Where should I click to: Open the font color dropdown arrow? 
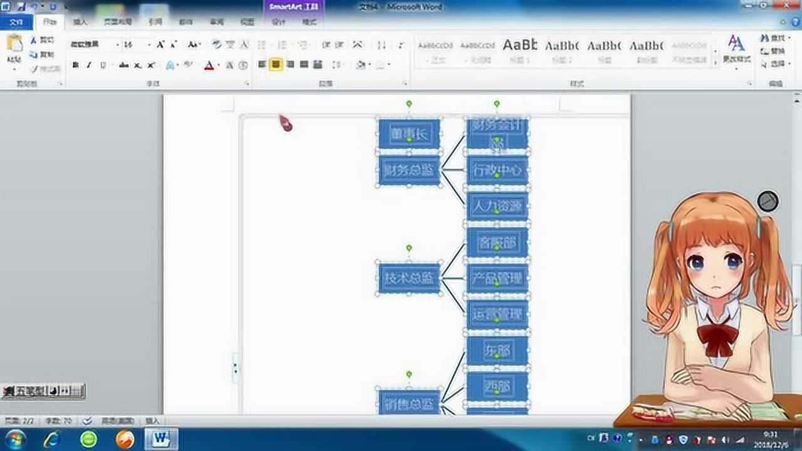coord(217,65)
